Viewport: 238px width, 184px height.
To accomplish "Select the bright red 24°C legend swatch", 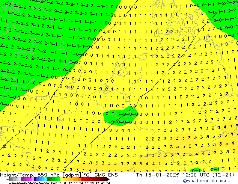I will point(82,179).
